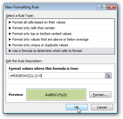Open dialog help with the question mark button
Viewport: 123px width, 119px height.
101,7
